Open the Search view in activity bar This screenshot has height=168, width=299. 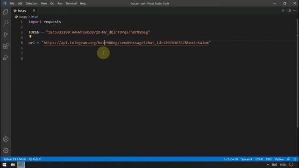[6, 23]
